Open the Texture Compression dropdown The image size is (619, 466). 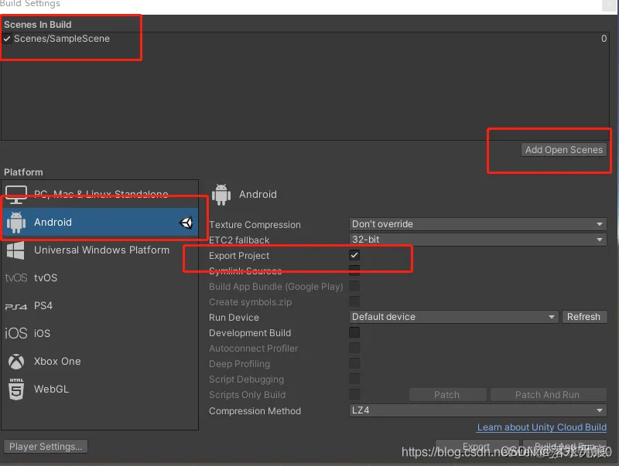(x=477, y=224)
